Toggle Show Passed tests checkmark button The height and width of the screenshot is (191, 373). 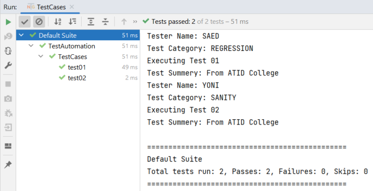(x=25, y=22)
